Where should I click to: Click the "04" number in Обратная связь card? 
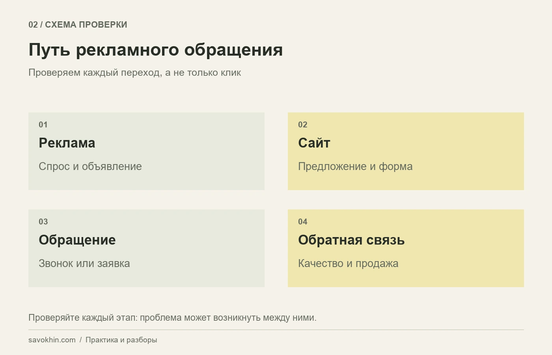click(x=303, y=222)
